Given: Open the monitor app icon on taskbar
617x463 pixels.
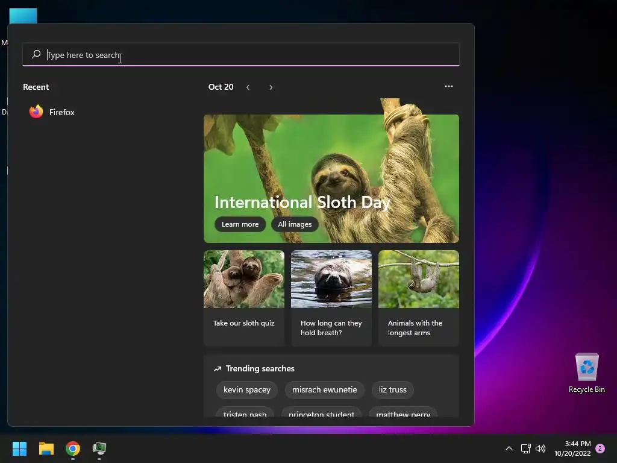Looking at the screenshot, I should click(x=99, y=449).
